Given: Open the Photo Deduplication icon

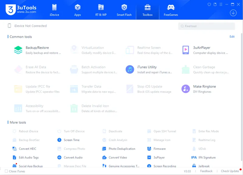Looking at the screenshot, I should [104, 149].
